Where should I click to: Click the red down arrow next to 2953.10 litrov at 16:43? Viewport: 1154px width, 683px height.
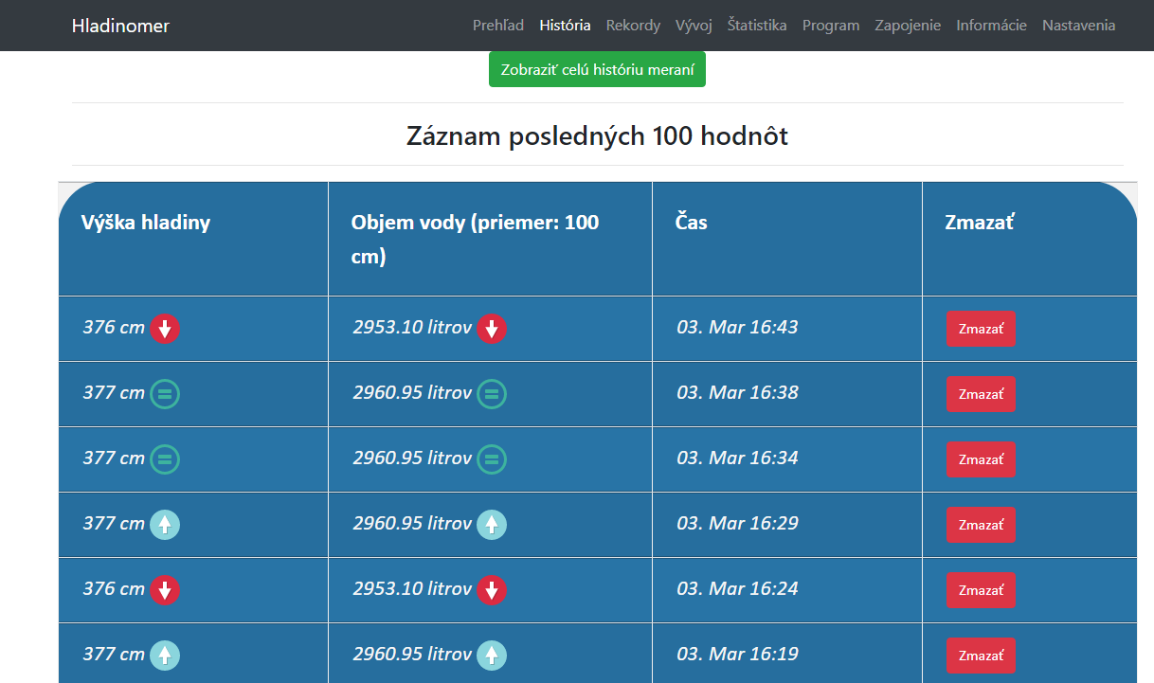[492, 329]
